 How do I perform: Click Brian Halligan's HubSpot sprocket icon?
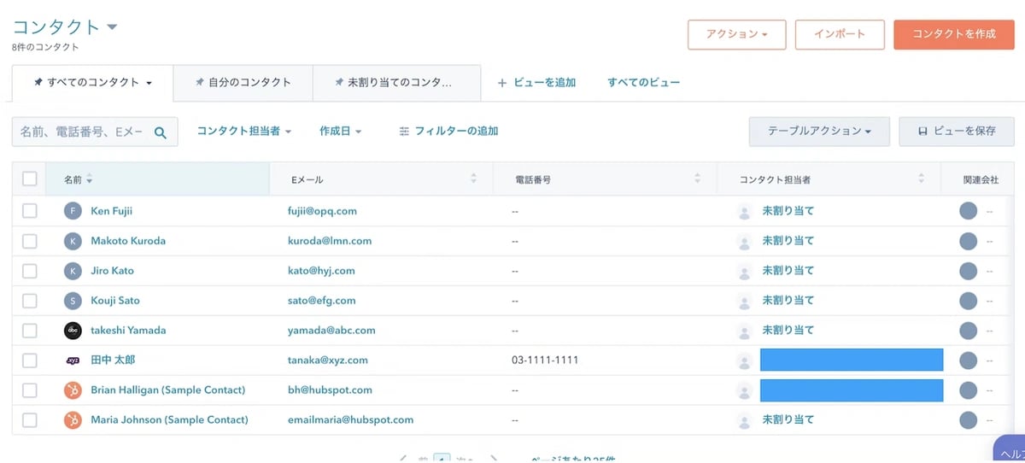(73, 390)
